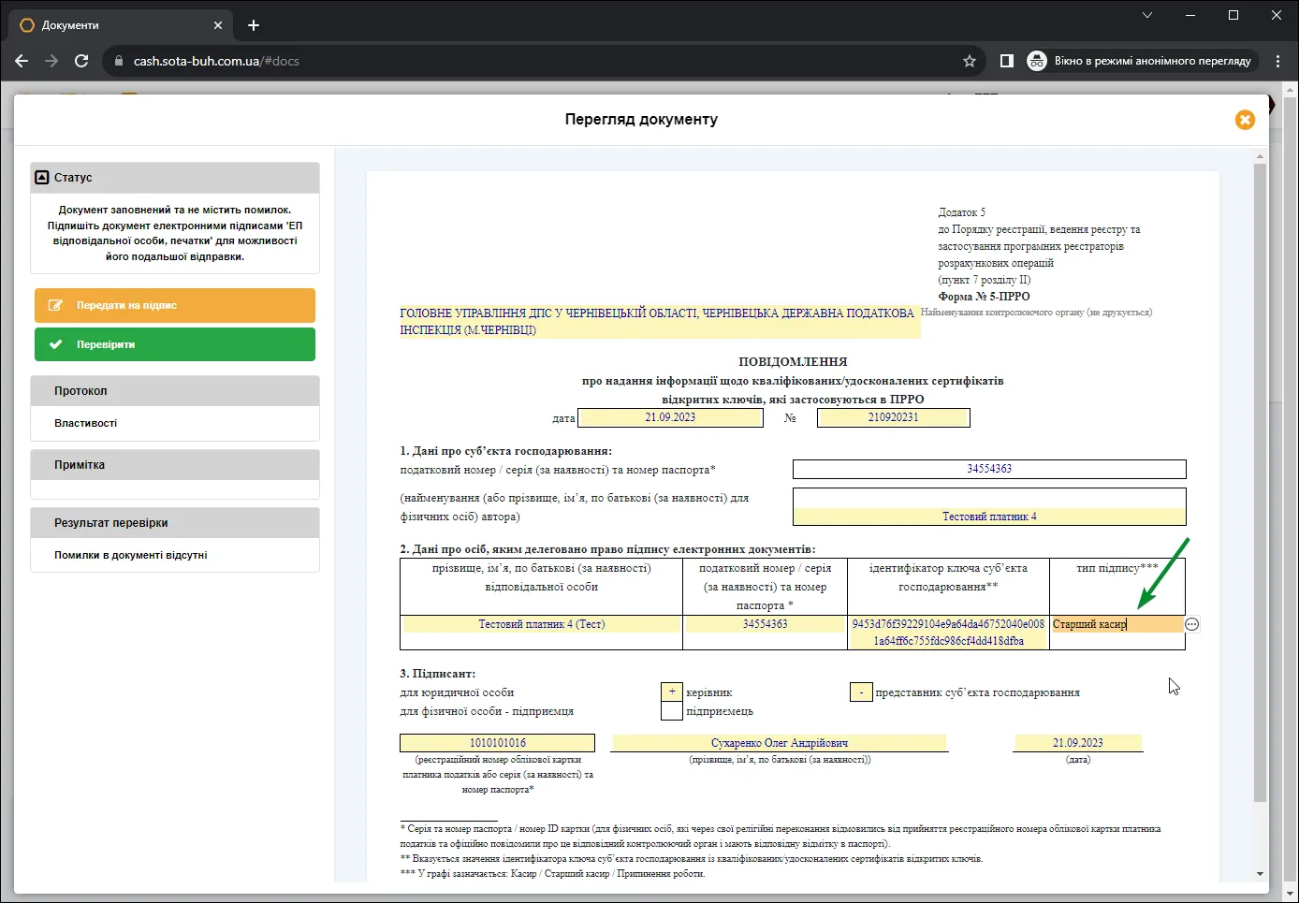
Task: Toggle the керівник checkbox
Action: tap(671, 692)
